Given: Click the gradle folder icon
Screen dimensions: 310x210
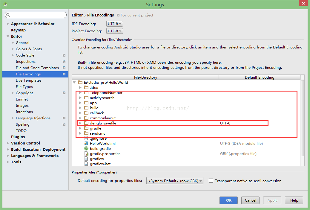Looking at the screenshot, I should [x=86, y=128].
